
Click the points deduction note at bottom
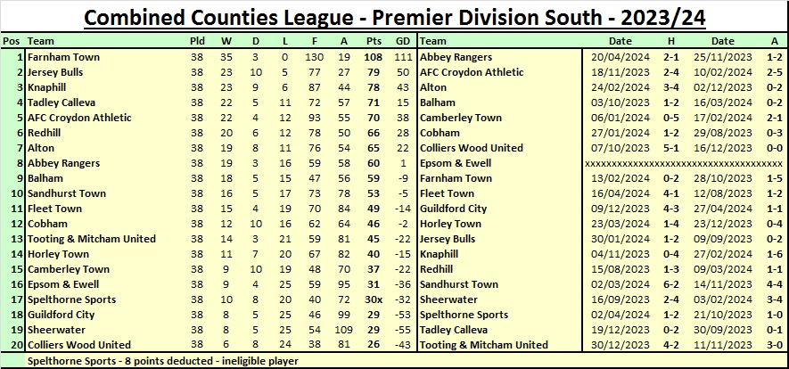tap(162, 361)
